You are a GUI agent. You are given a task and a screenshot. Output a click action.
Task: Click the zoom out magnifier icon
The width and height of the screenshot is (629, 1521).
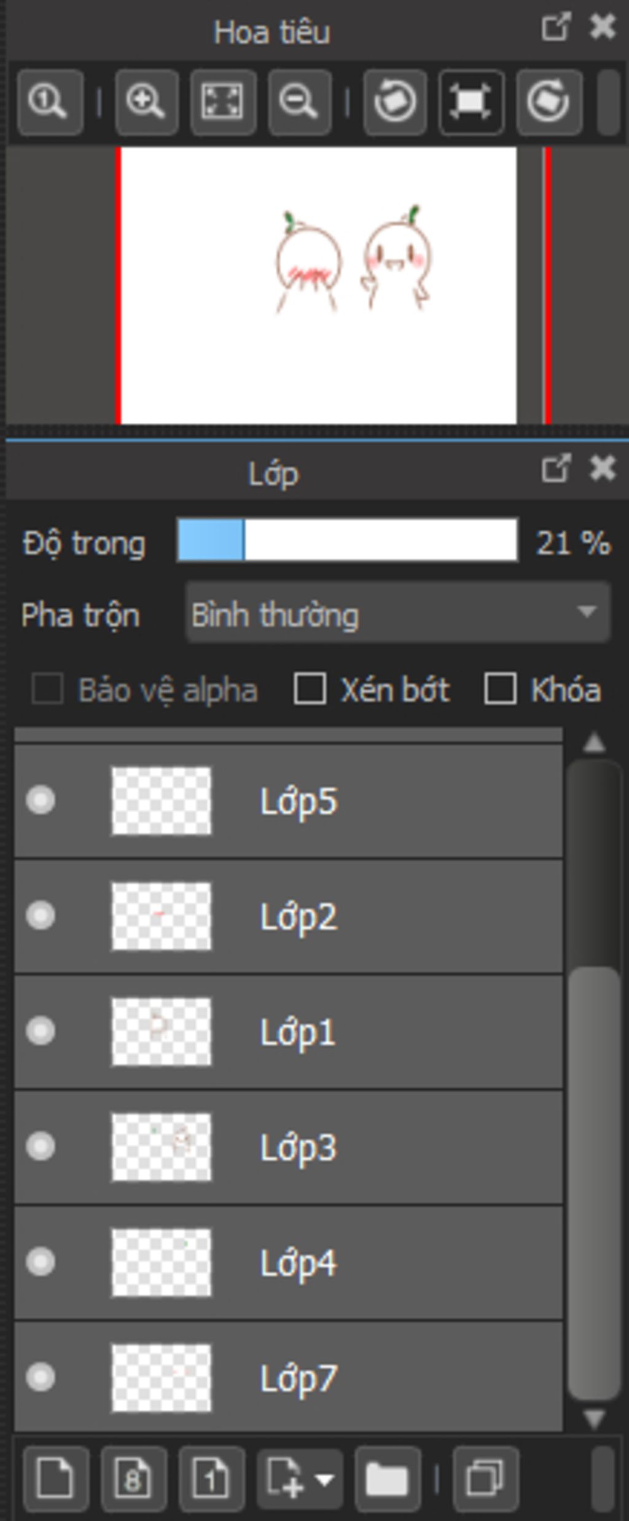(x=300, y=102)
